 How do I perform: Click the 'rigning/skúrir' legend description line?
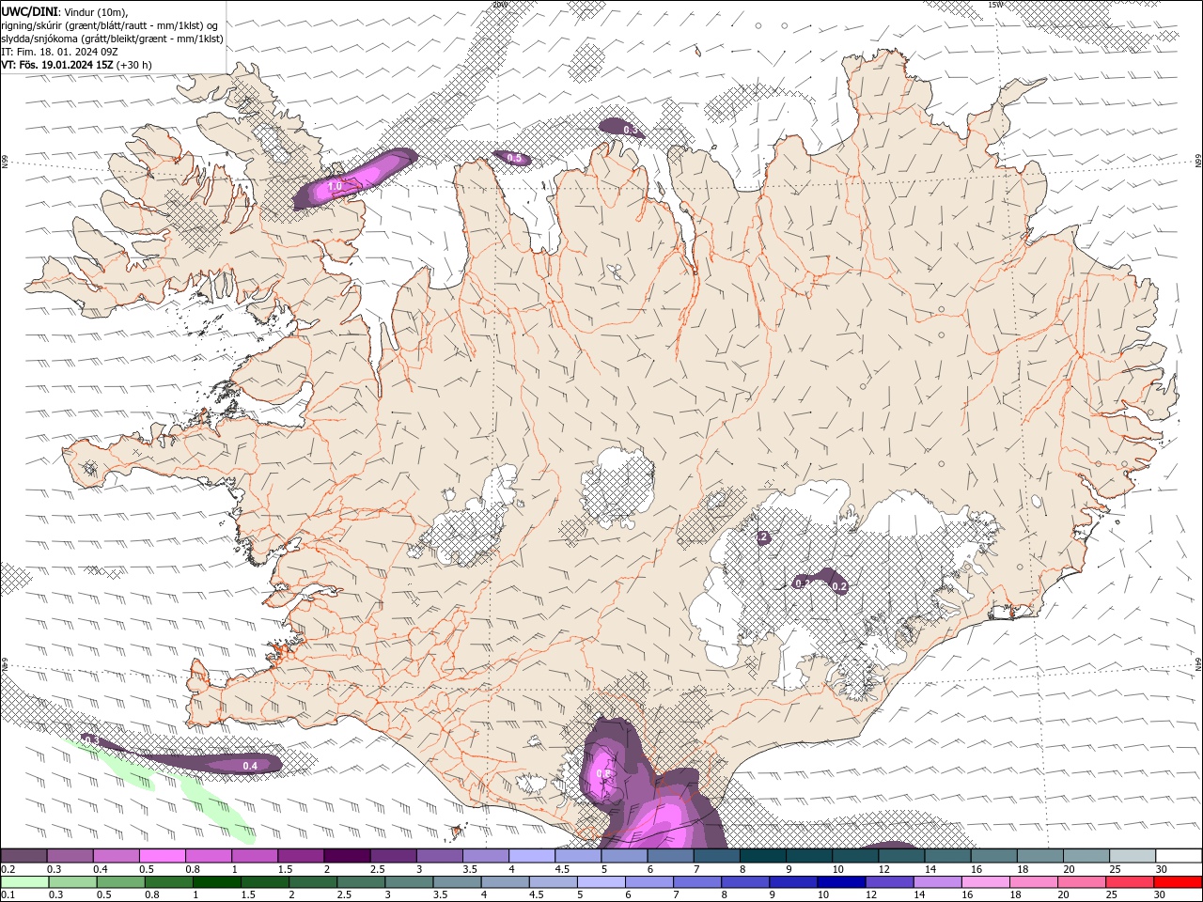point(111,25)
